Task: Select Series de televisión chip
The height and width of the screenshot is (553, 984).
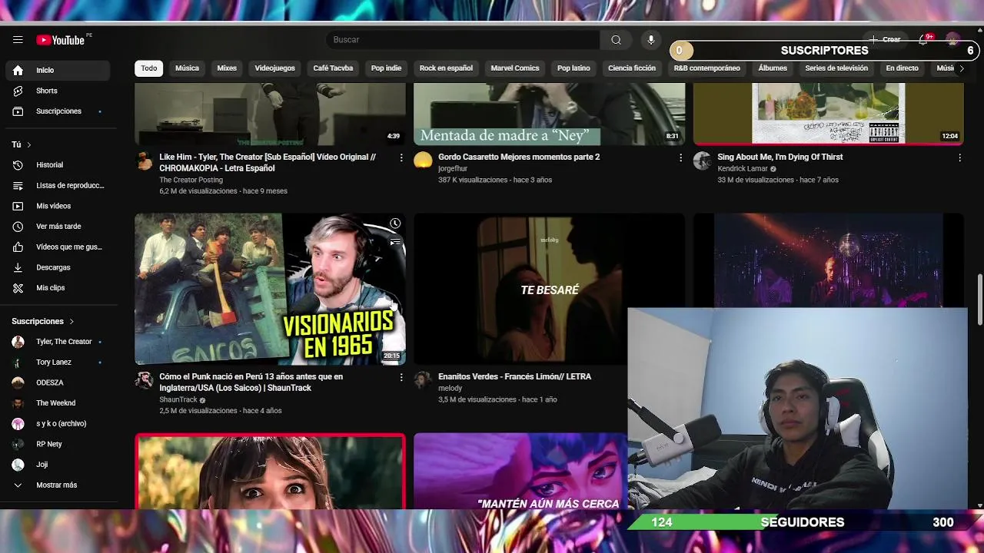Action: click(836, 68)
